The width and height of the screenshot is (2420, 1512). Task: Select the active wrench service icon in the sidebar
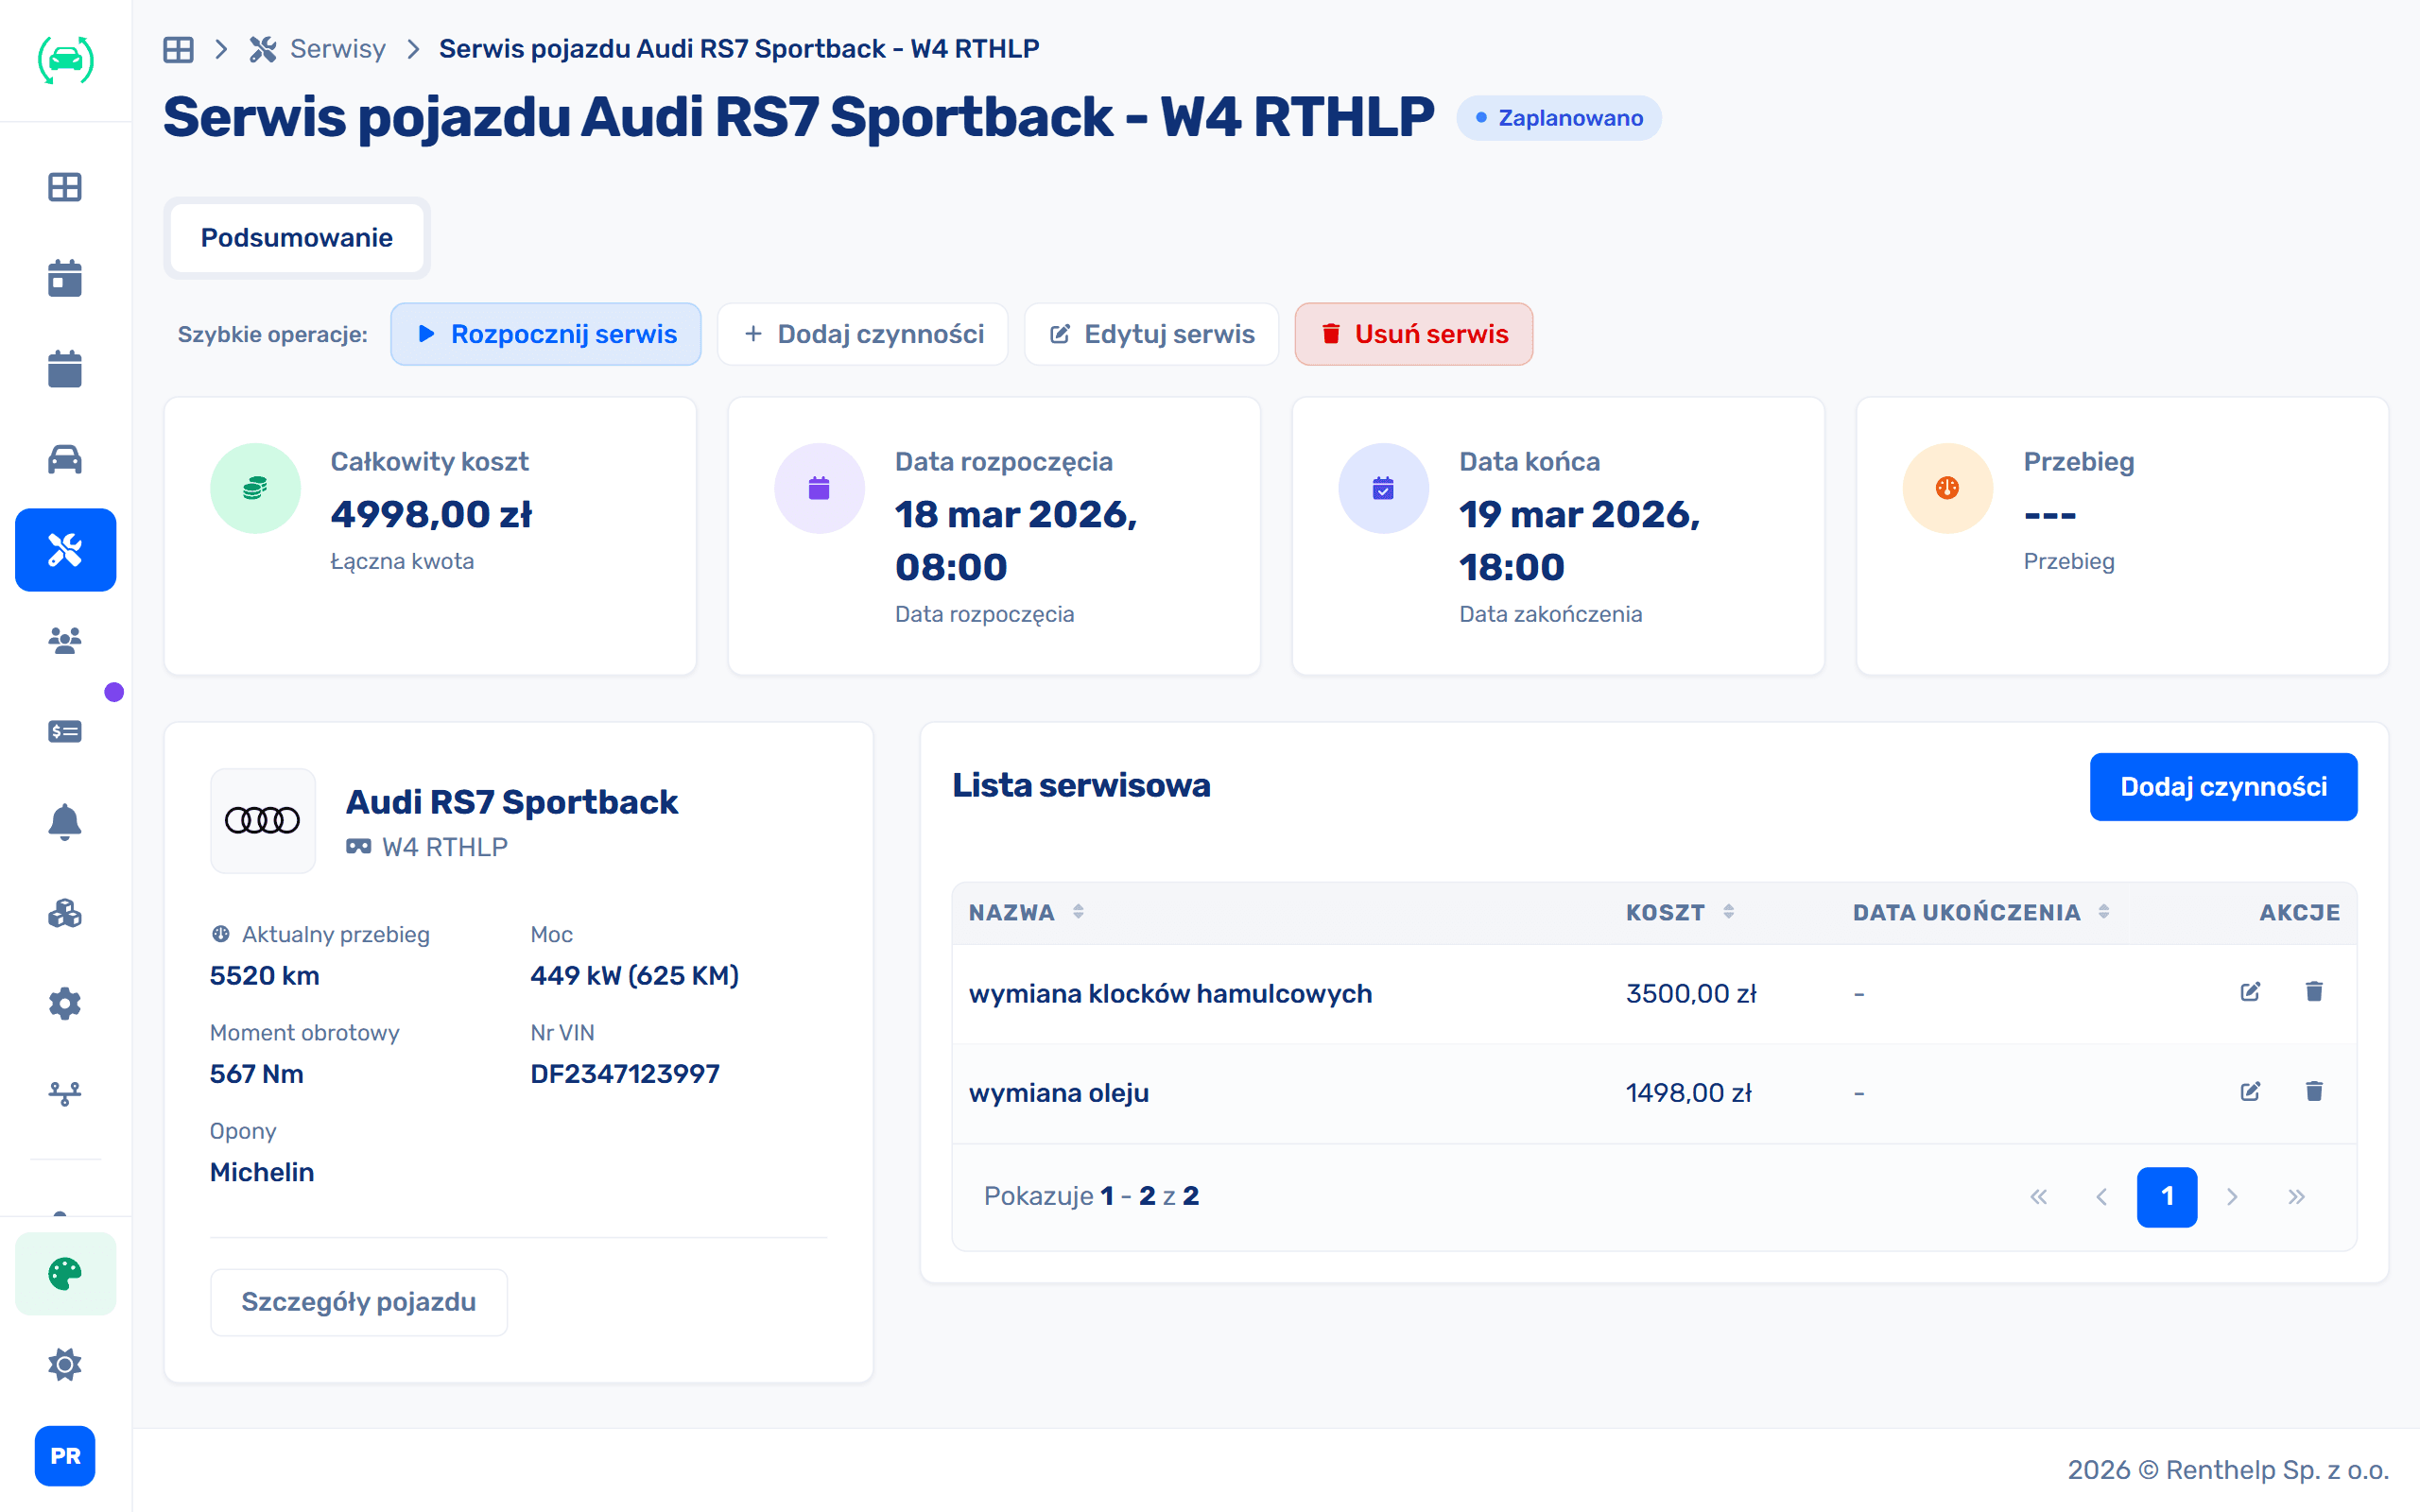click(x=65, y=550)
